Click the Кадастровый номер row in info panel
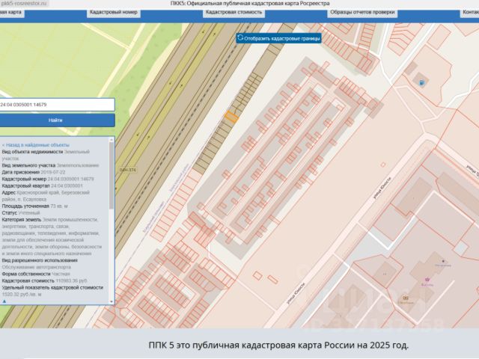Image resolution: width=479 pixels, height=359 pixels. [48, 179]
